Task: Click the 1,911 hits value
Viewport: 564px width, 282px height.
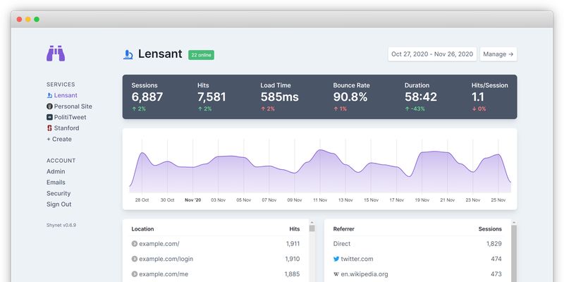Action: click(293, 244)
